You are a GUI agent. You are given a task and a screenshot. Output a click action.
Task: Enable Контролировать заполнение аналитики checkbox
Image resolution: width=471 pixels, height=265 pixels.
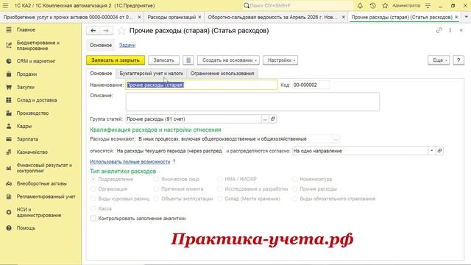coord(93,219)
